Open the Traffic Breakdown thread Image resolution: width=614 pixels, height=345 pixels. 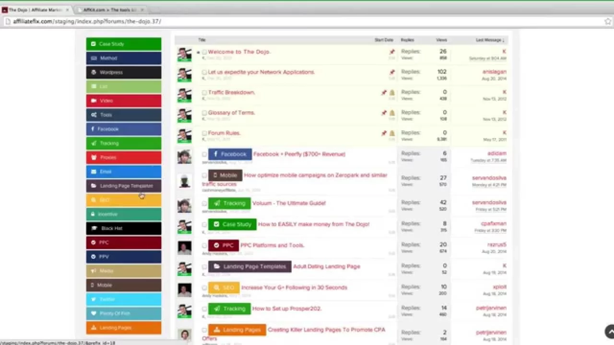tap(232, 92)
